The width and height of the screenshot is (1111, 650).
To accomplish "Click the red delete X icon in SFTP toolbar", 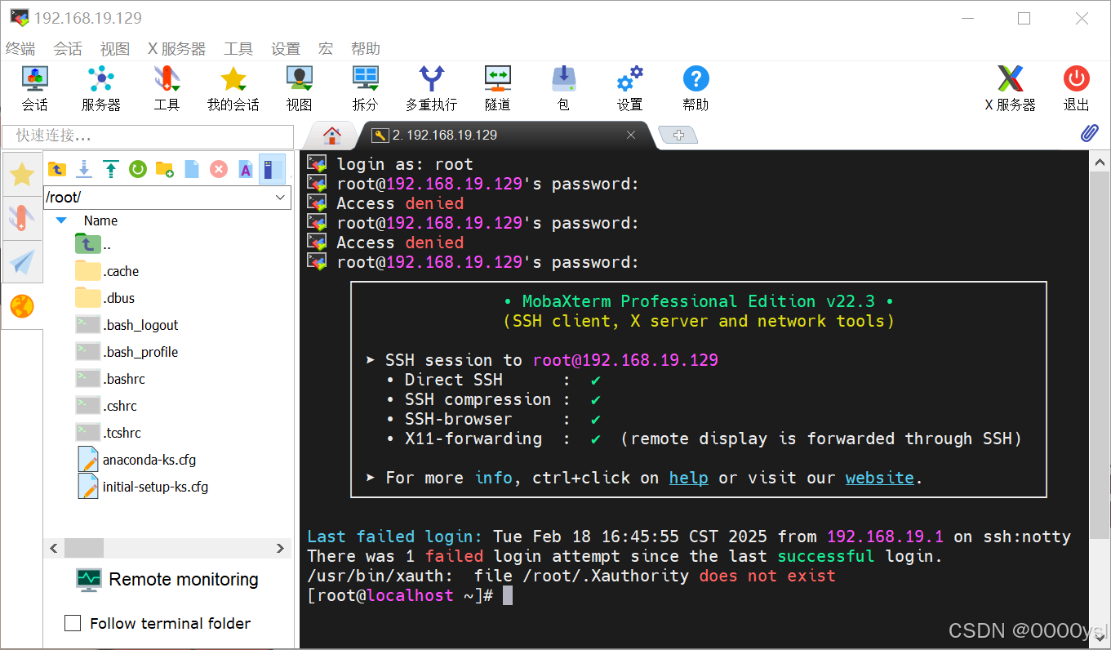I will pos(219,169).
